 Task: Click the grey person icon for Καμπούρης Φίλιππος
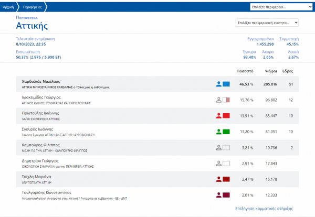(x=219, y=147)
